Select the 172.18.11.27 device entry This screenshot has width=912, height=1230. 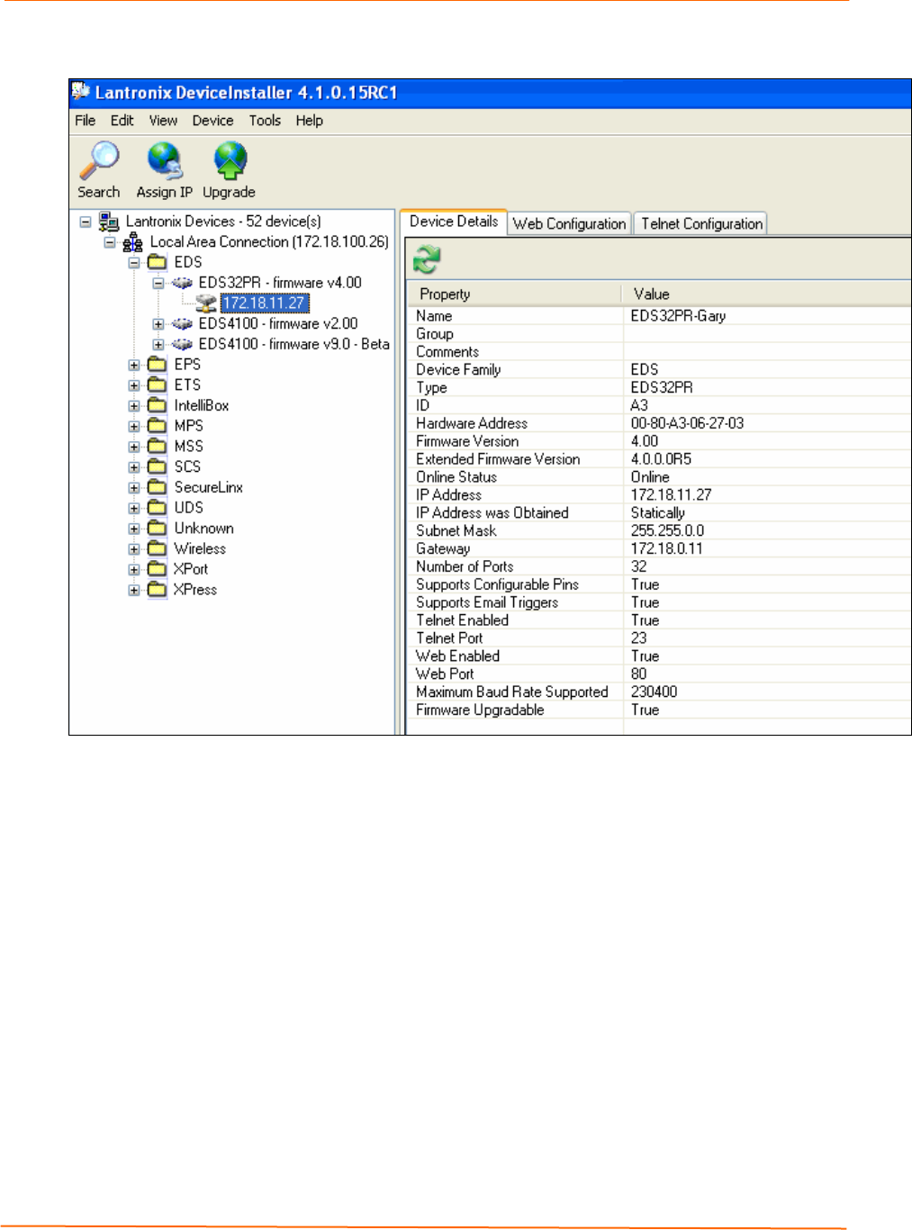pos(265,303)
